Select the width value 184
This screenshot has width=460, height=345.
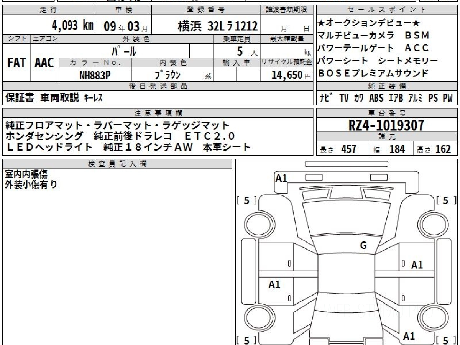click(397, 149)
